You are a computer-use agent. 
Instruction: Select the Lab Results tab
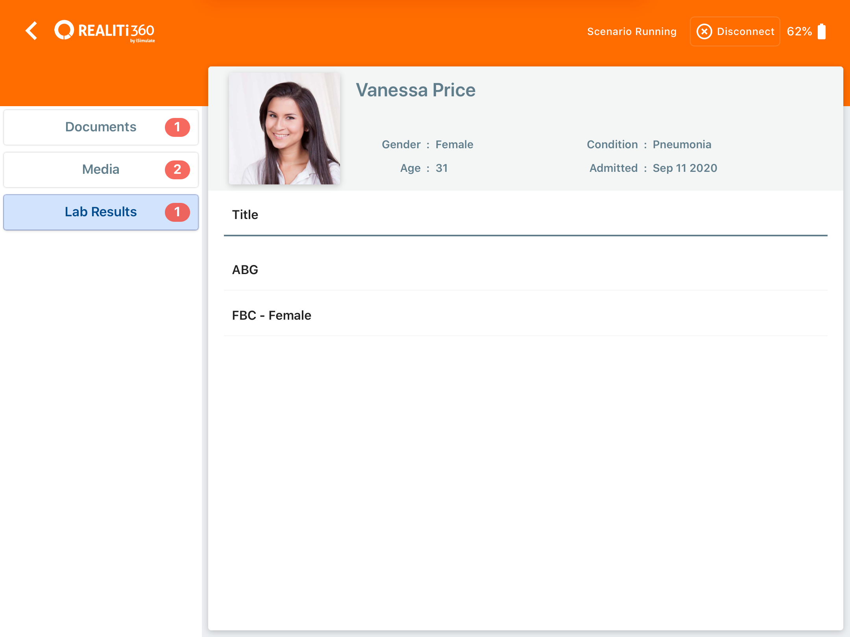[x=101, y=212]
